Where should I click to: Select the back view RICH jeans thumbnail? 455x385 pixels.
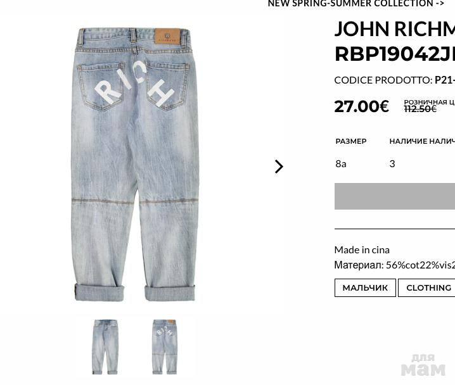tap(165, 347)
